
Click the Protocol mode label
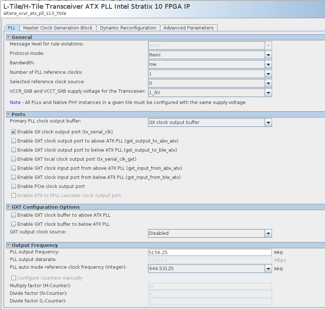tap(27, 53)
